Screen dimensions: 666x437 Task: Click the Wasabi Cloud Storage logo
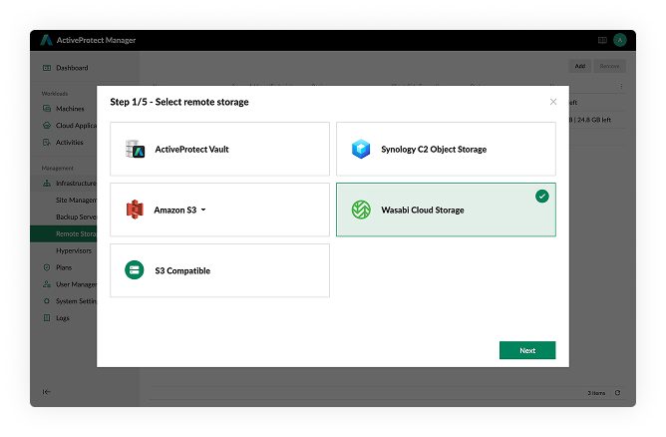point(361,210)
